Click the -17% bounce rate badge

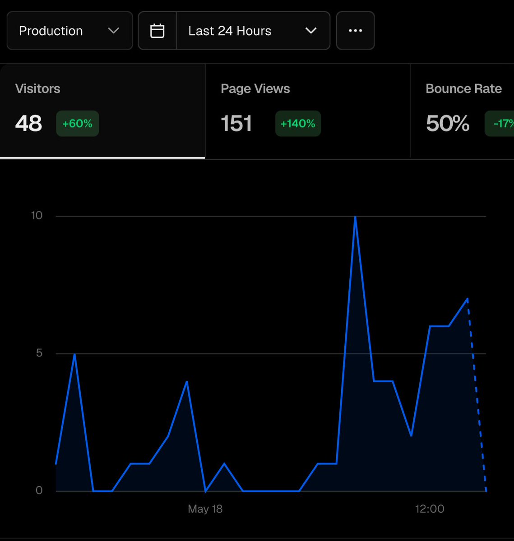(500, 124)
